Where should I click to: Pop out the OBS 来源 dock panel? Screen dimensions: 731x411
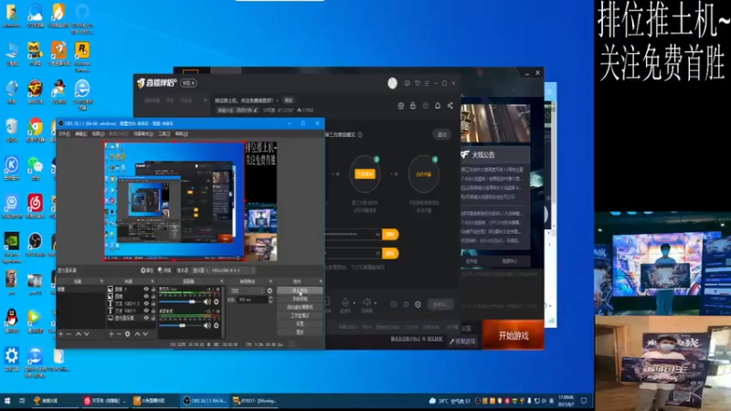click(x=153, y=281)
